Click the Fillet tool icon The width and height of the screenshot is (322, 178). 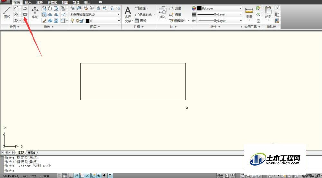[63, 21]
